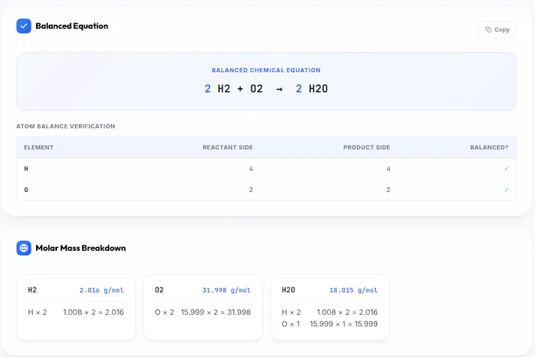Click the REACTANT SIDE column header

(x=227, y=147)
